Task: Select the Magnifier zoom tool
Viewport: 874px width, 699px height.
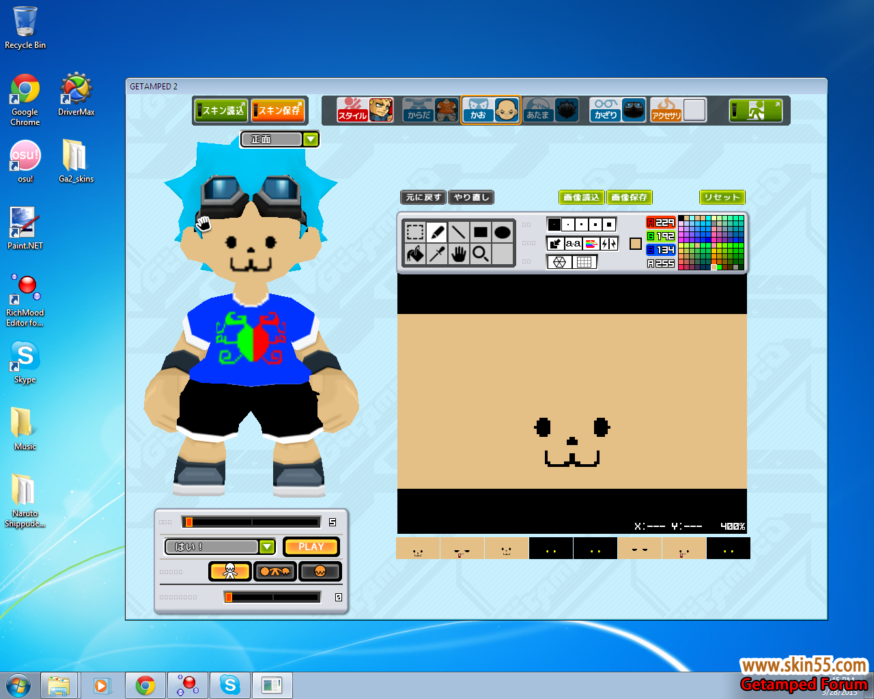Action: pos(481,254)
